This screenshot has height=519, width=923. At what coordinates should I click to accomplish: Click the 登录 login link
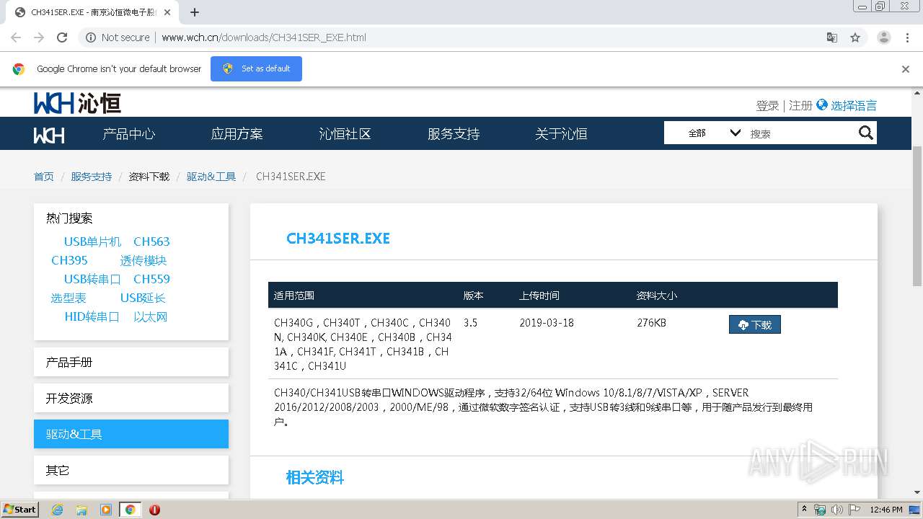[x=767, y=105]
